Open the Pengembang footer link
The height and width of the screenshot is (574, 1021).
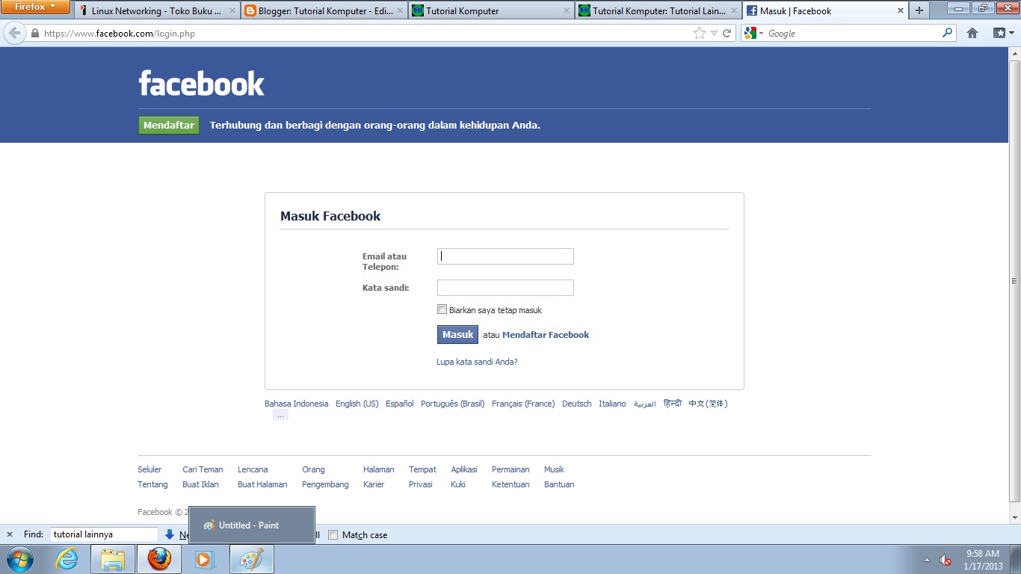pos(325,484)
